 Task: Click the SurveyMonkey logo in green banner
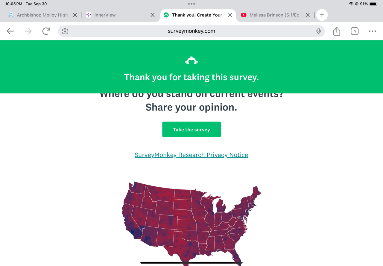click(x=191, y=61)
